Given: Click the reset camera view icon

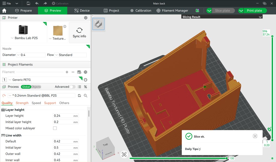Looking at the screenshot, I should point(124,154).
